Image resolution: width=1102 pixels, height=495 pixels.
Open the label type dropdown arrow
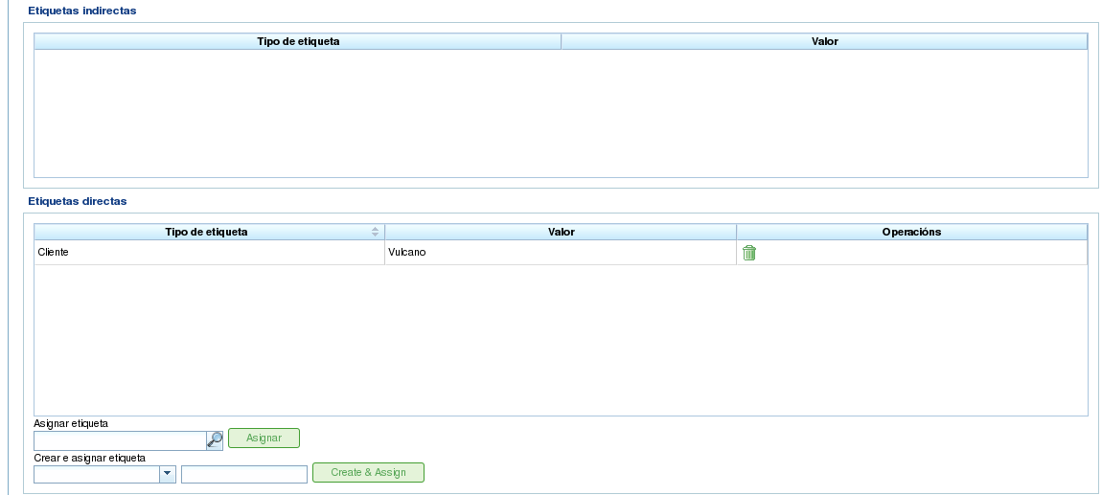pyautogui.click(x=168, y=474)
